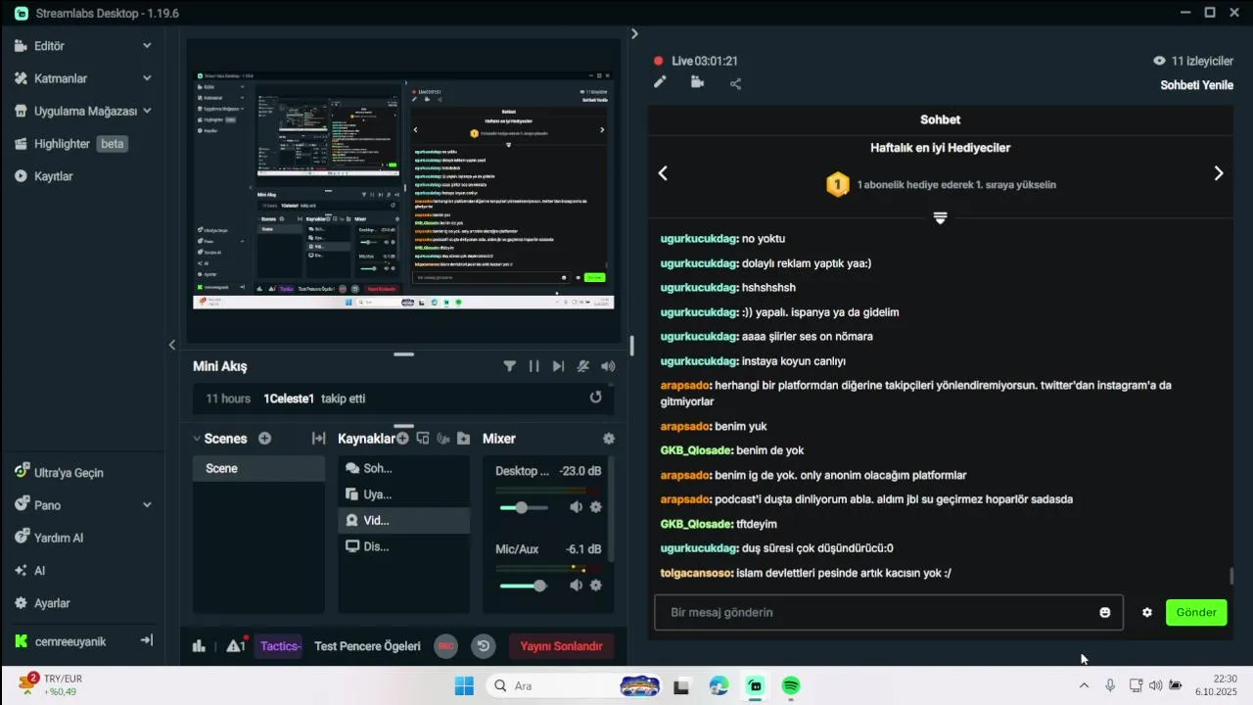Skip the current alert in Mini Akış
Viewport: 1253px width, 705px height.
[558, 366]
